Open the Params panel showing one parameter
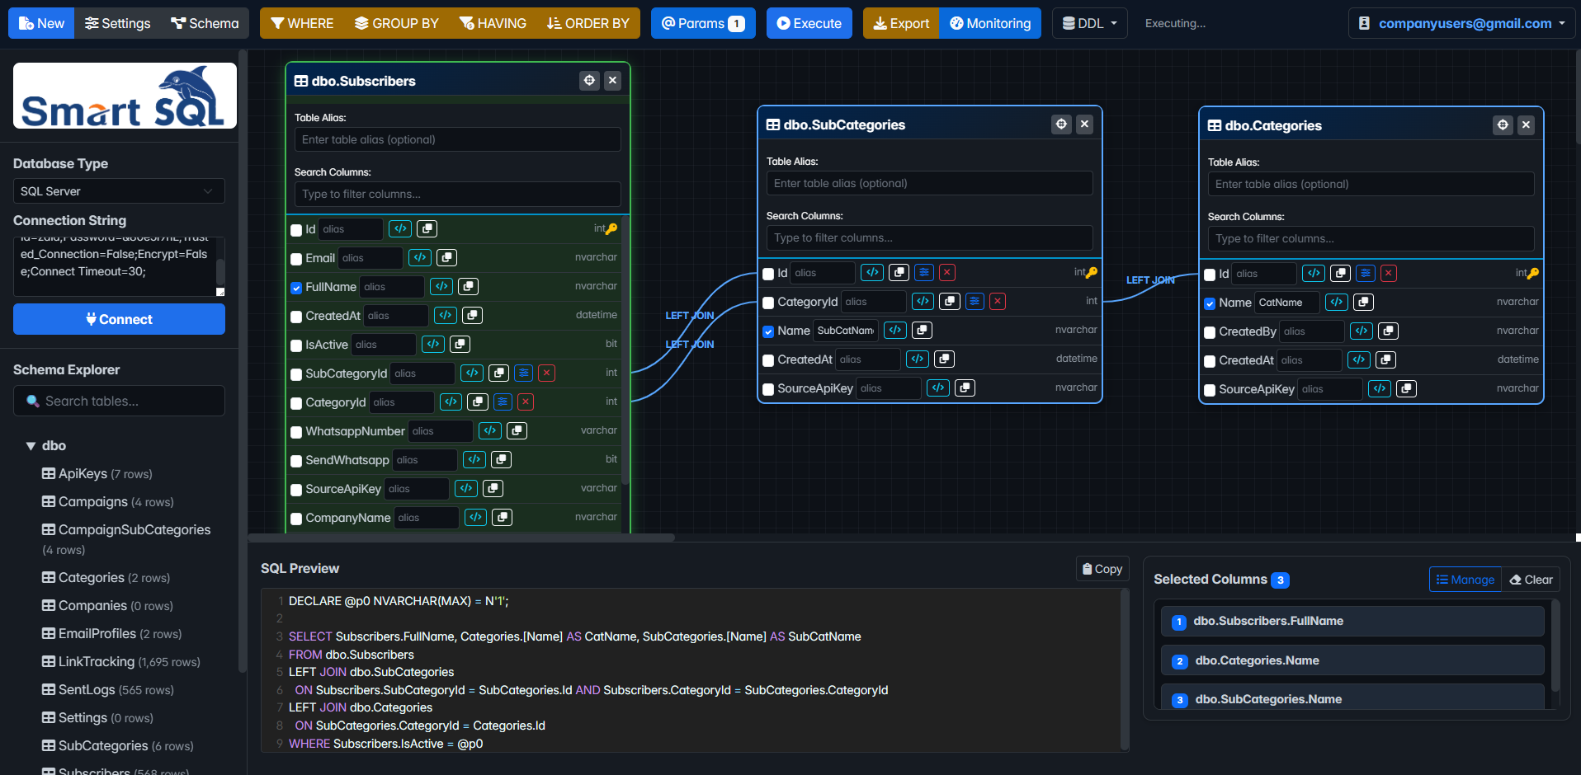This screenshot has height=775, width=1581. (703, 23)
